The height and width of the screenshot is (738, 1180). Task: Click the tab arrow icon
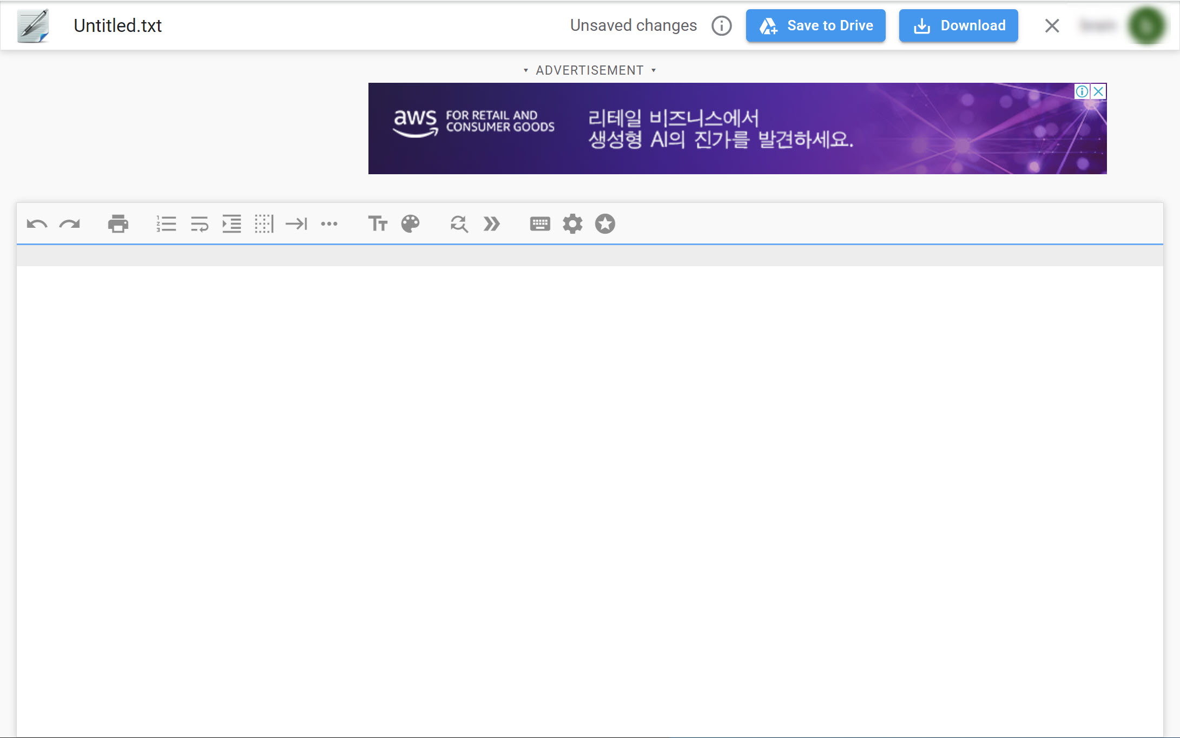[296, 224]
